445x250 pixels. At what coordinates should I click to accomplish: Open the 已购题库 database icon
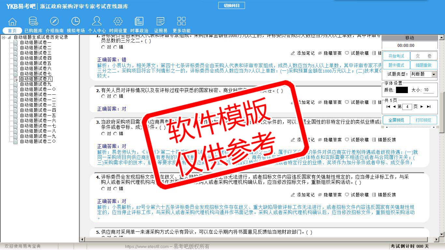pyautogui.click(x=33, y=22)
